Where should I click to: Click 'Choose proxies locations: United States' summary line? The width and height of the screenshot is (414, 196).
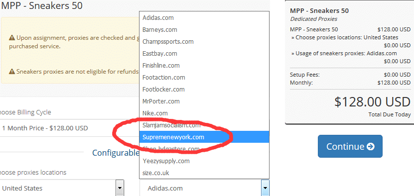click(345, 37)
